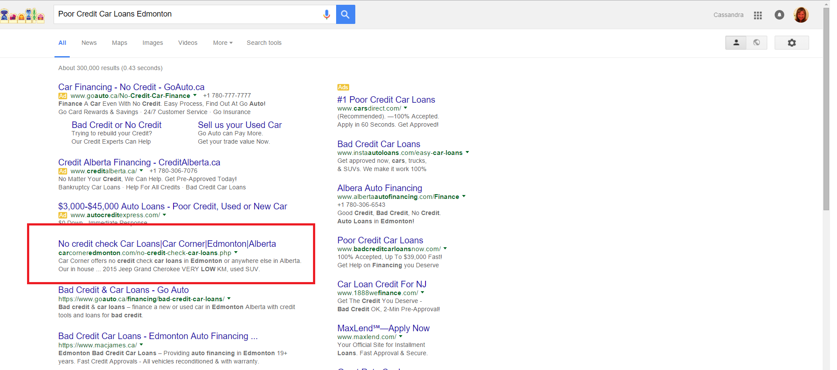Open $3,000-$45,000 Auto Loans ad link

point(173,206)
